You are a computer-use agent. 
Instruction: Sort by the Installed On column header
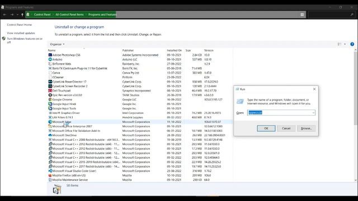(174, 50)
